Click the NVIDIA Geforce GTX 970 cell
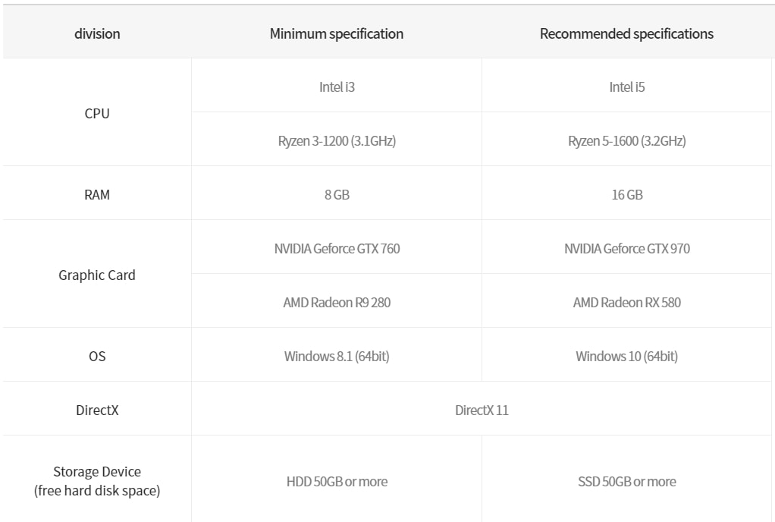The image size is (775, 522). pos(627,249)
